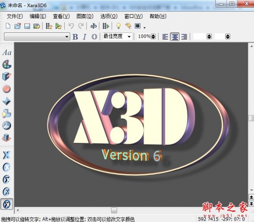Open the 查看(V) menu
The height and width of the screenshot is (222, 254).
click(61, 16)
